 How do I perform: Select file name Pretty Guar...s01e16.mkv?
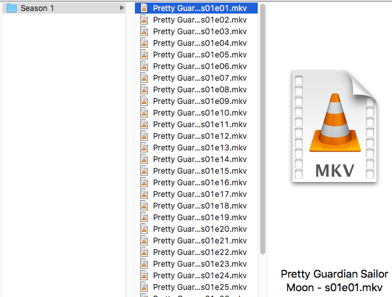pyautogui.click(x=200, y=183)
